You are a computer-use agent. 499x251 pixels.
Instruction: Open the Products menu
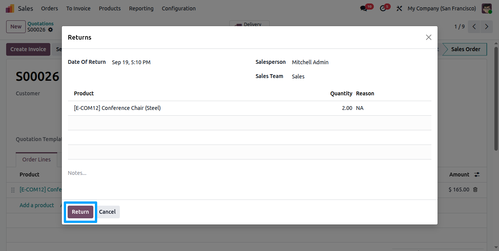coord(110,8)
